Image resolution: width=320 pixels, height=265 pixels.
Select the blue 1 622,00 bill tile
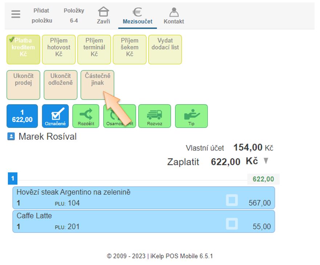click(x=22, y=116)
